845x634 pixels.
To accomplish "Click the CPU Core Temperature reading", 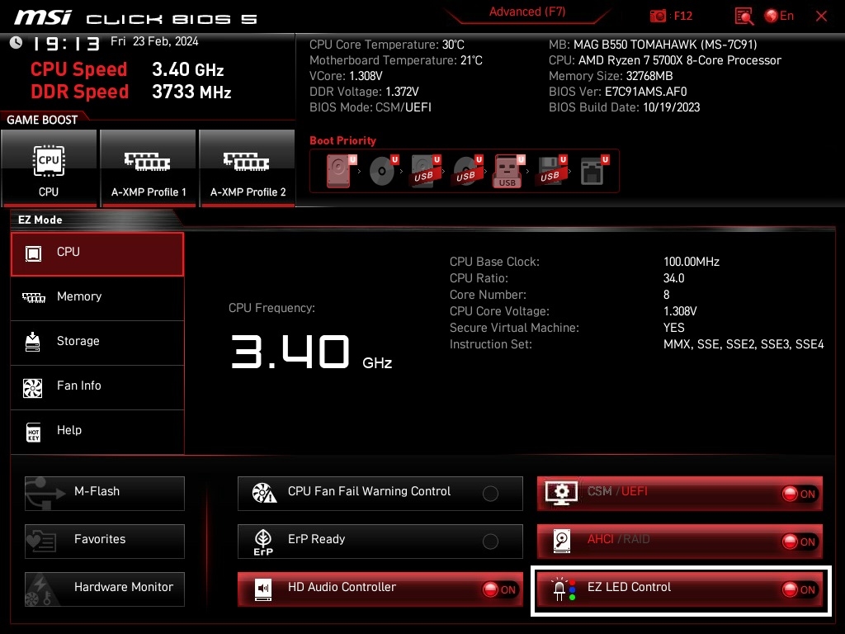I will pos(386,45).
